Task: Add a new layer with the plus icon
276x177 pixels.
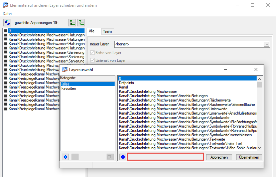Action: tap(123, 157)
